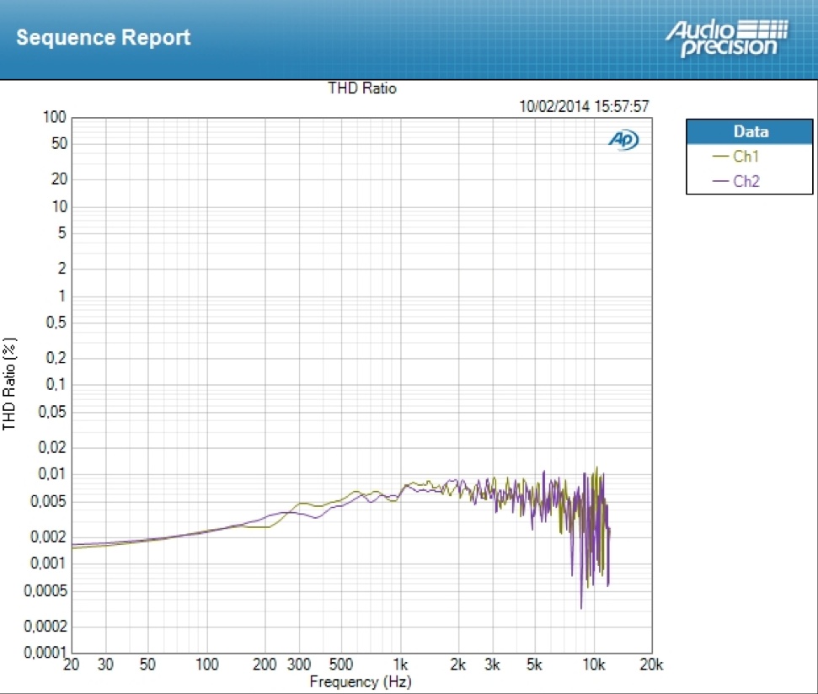Select the Ch2 legend label
This screenshot has width=818, height=694.
746,181
